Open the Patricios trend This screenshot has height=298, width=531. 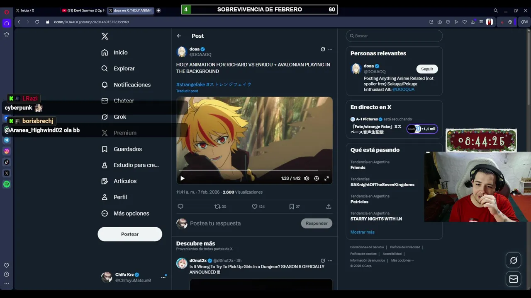tap(359, 202)
